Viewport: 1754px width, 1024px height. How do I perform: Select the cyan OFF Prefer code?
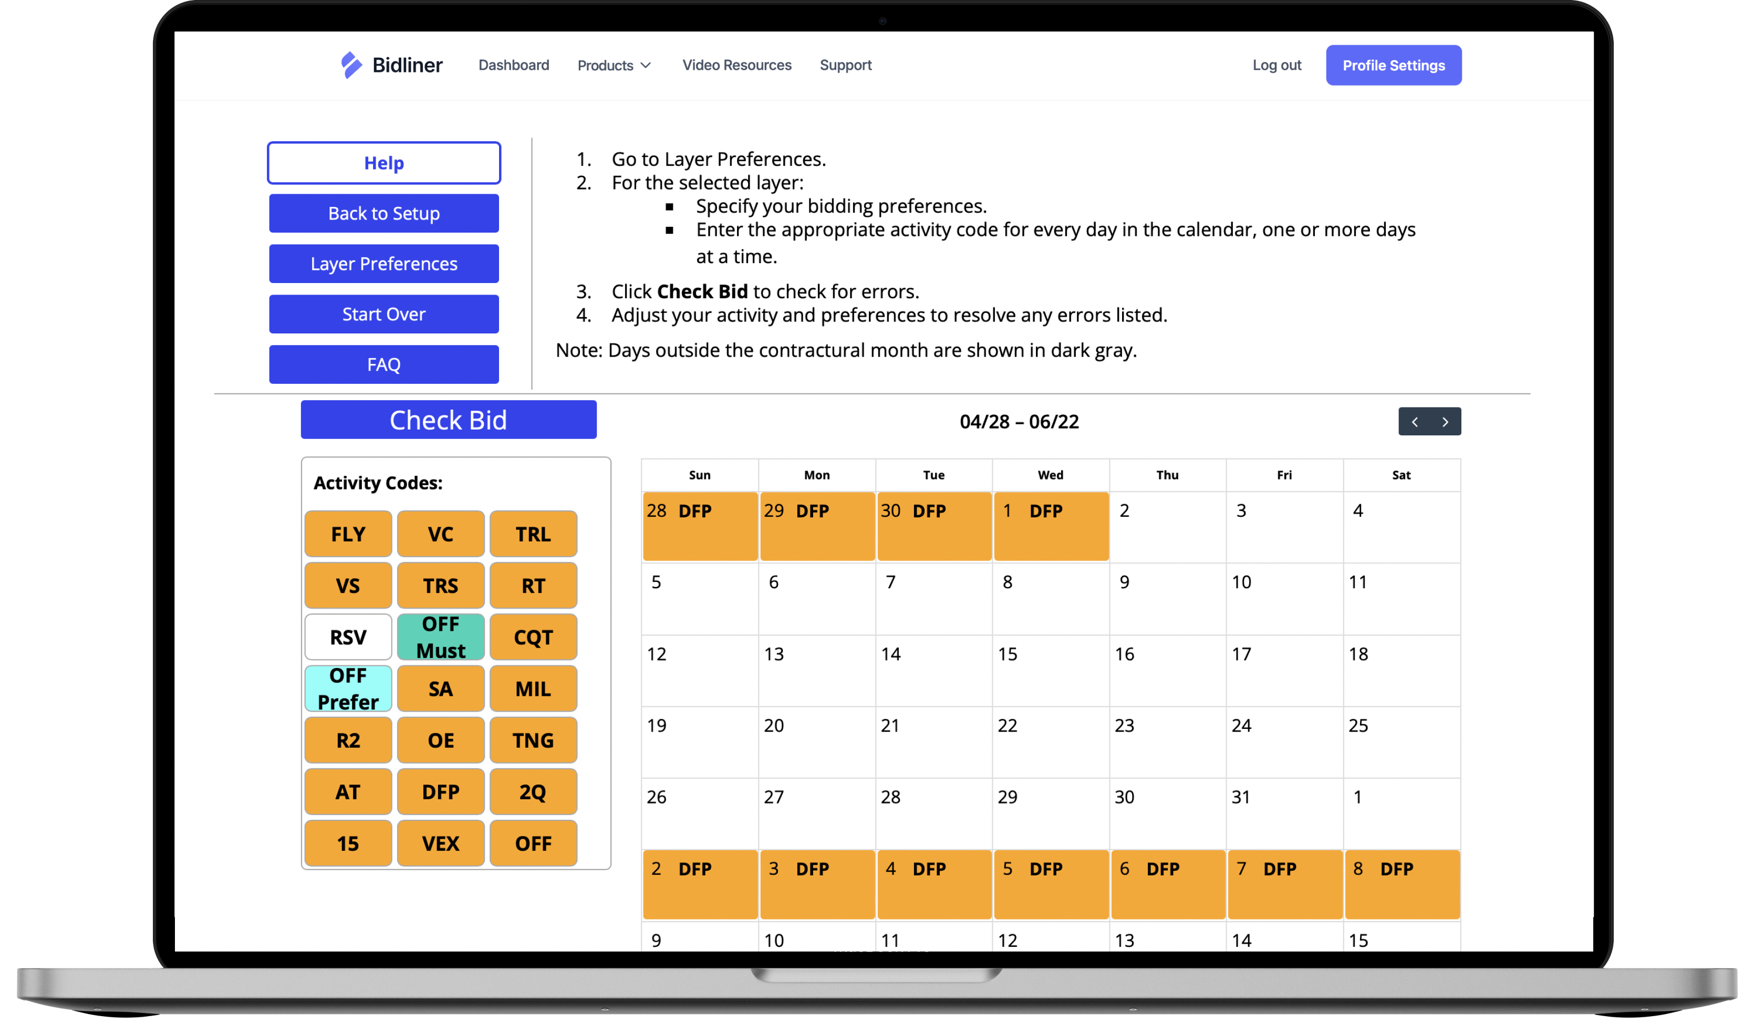[348, 688]
